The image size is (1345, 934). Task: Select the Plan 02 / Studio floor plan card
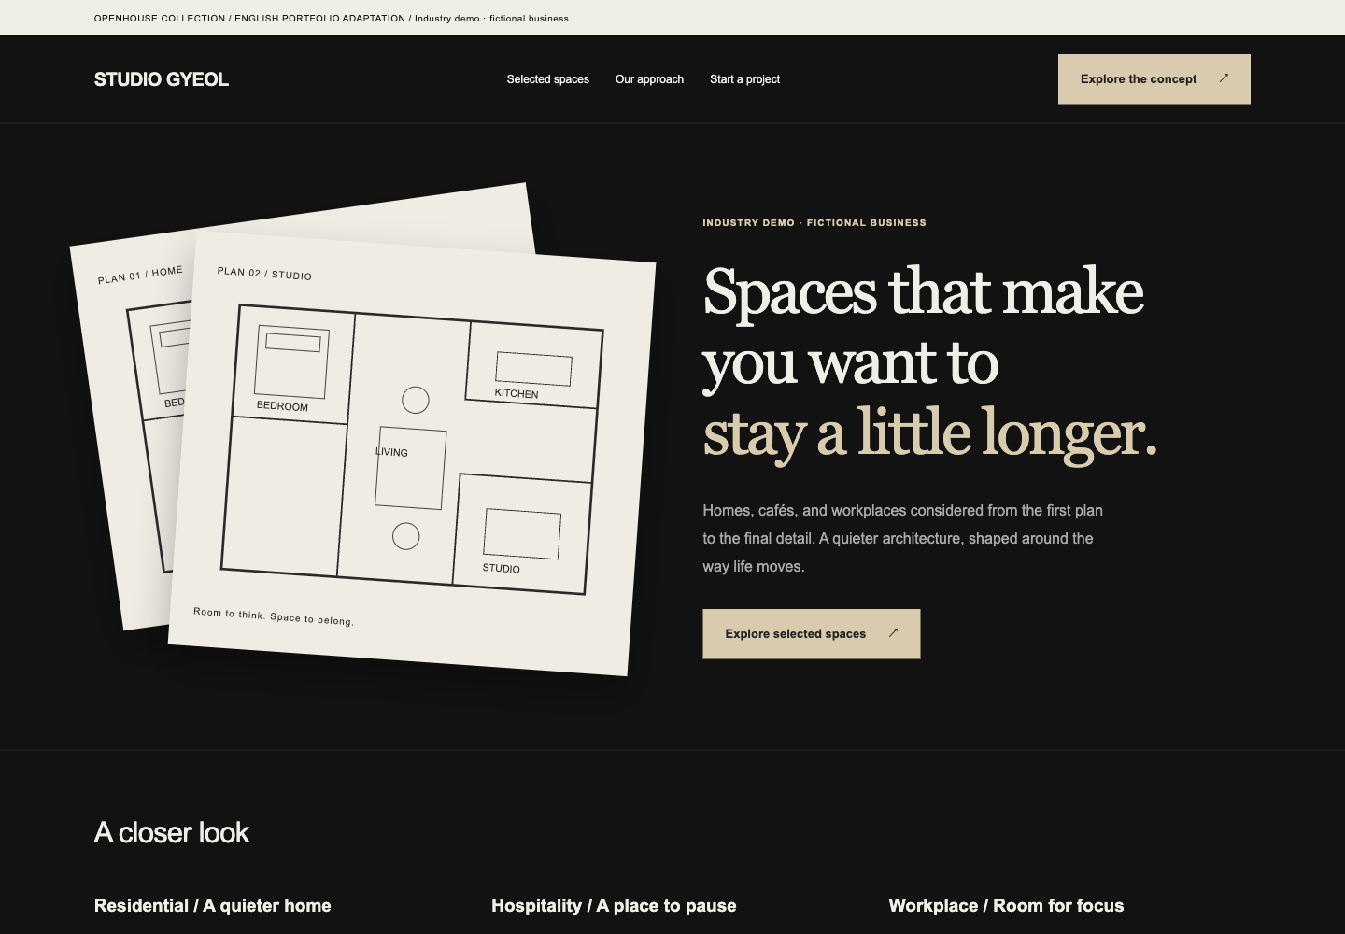(412, 455)
